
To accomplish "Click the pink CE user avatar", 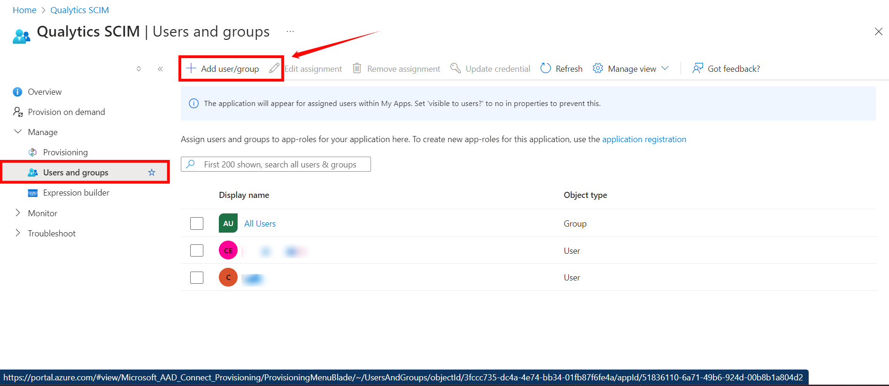I will pos(228,250).
